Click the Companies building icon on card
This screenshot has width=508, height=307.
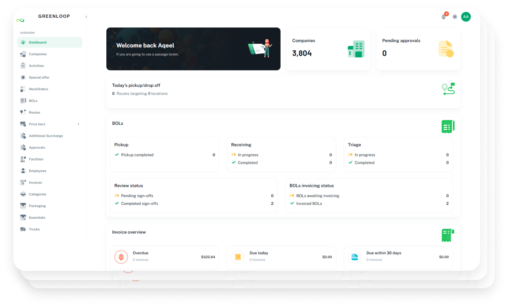coord(356,49)
